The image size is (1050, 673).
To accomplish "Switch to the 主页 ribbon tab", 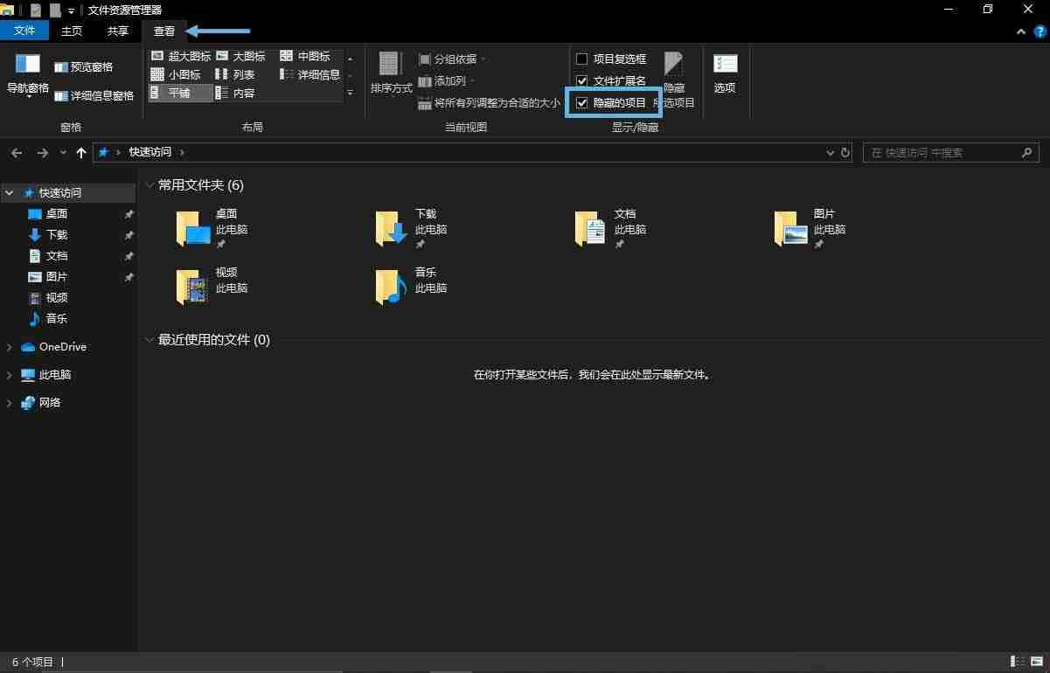I will [x=71, y=30].
